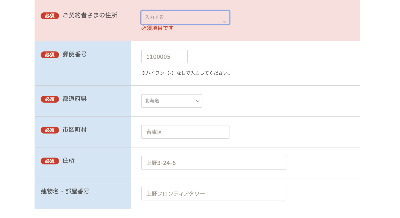Open the 都道府県 dropdown showing 北海道
Viewport: 400px width, 218px height.
tap(172, 101)
